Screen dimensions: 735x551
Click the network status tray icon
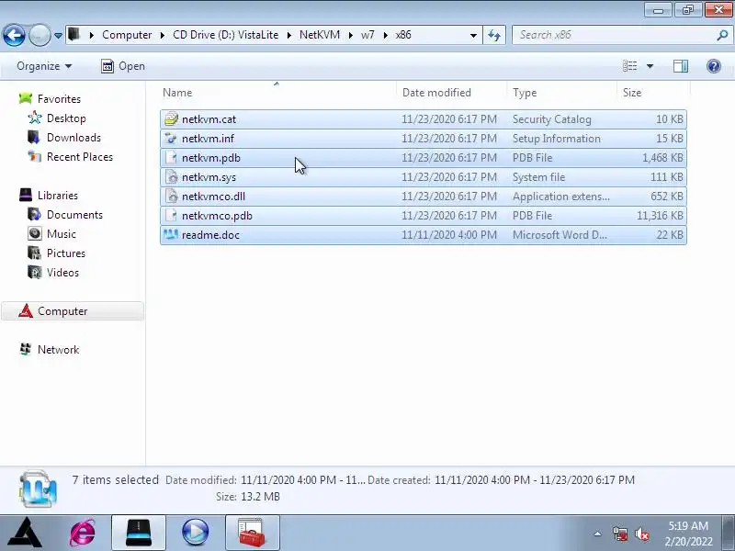(619, 534)
